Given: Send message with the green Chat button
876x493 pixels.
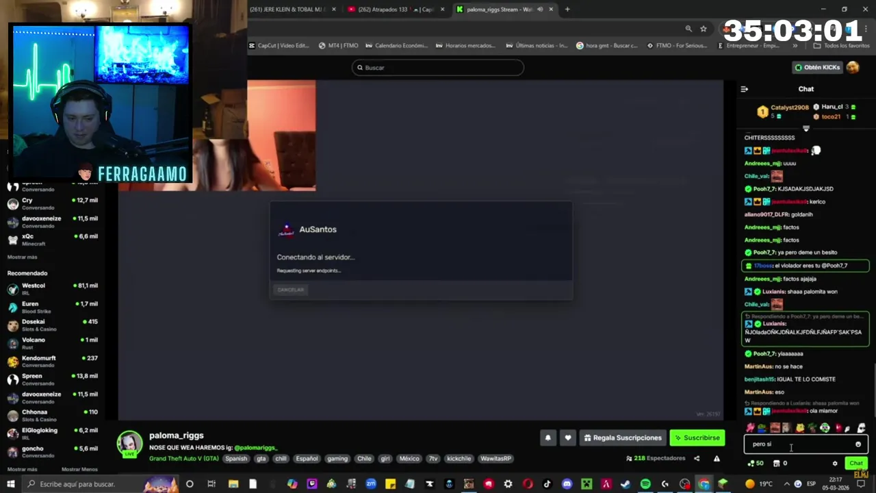Looking at the screenshot, I should 855,464.
